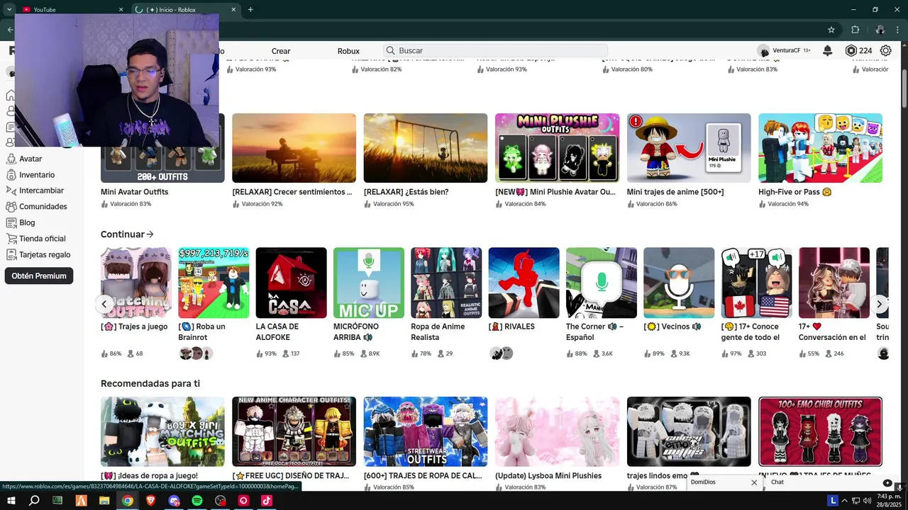Open Lysboa Mini Plushies thumbnail
The height and width of the screenshot is (510, 908).
[x=557, y=431]
